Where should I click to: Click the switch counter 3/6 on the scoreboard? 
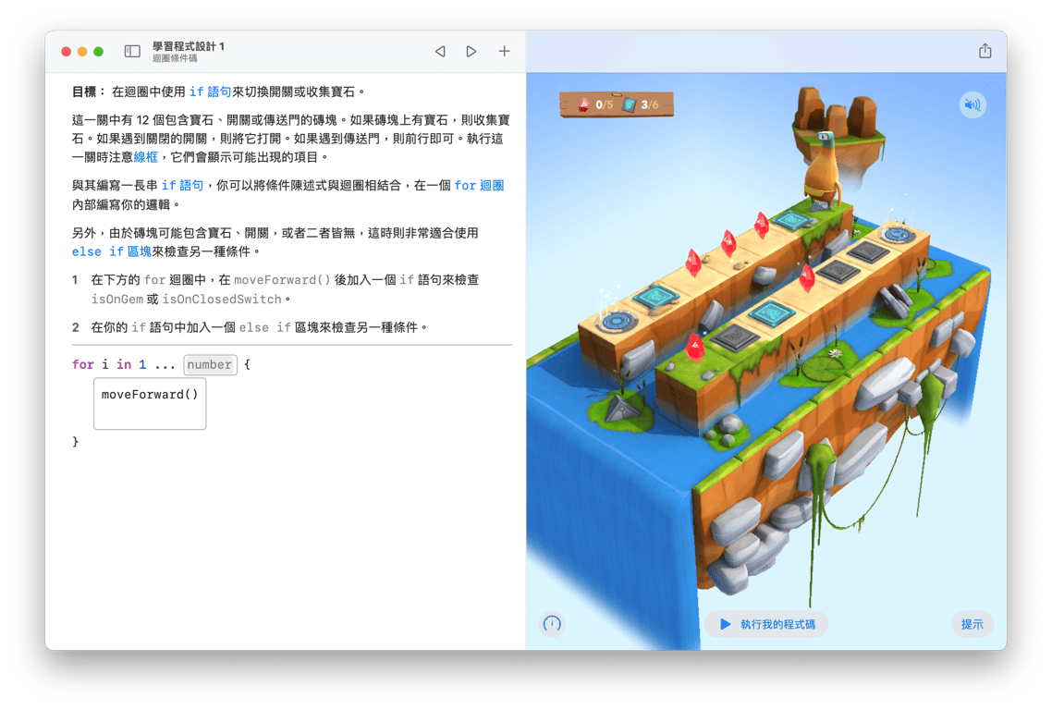click(642, 104)
